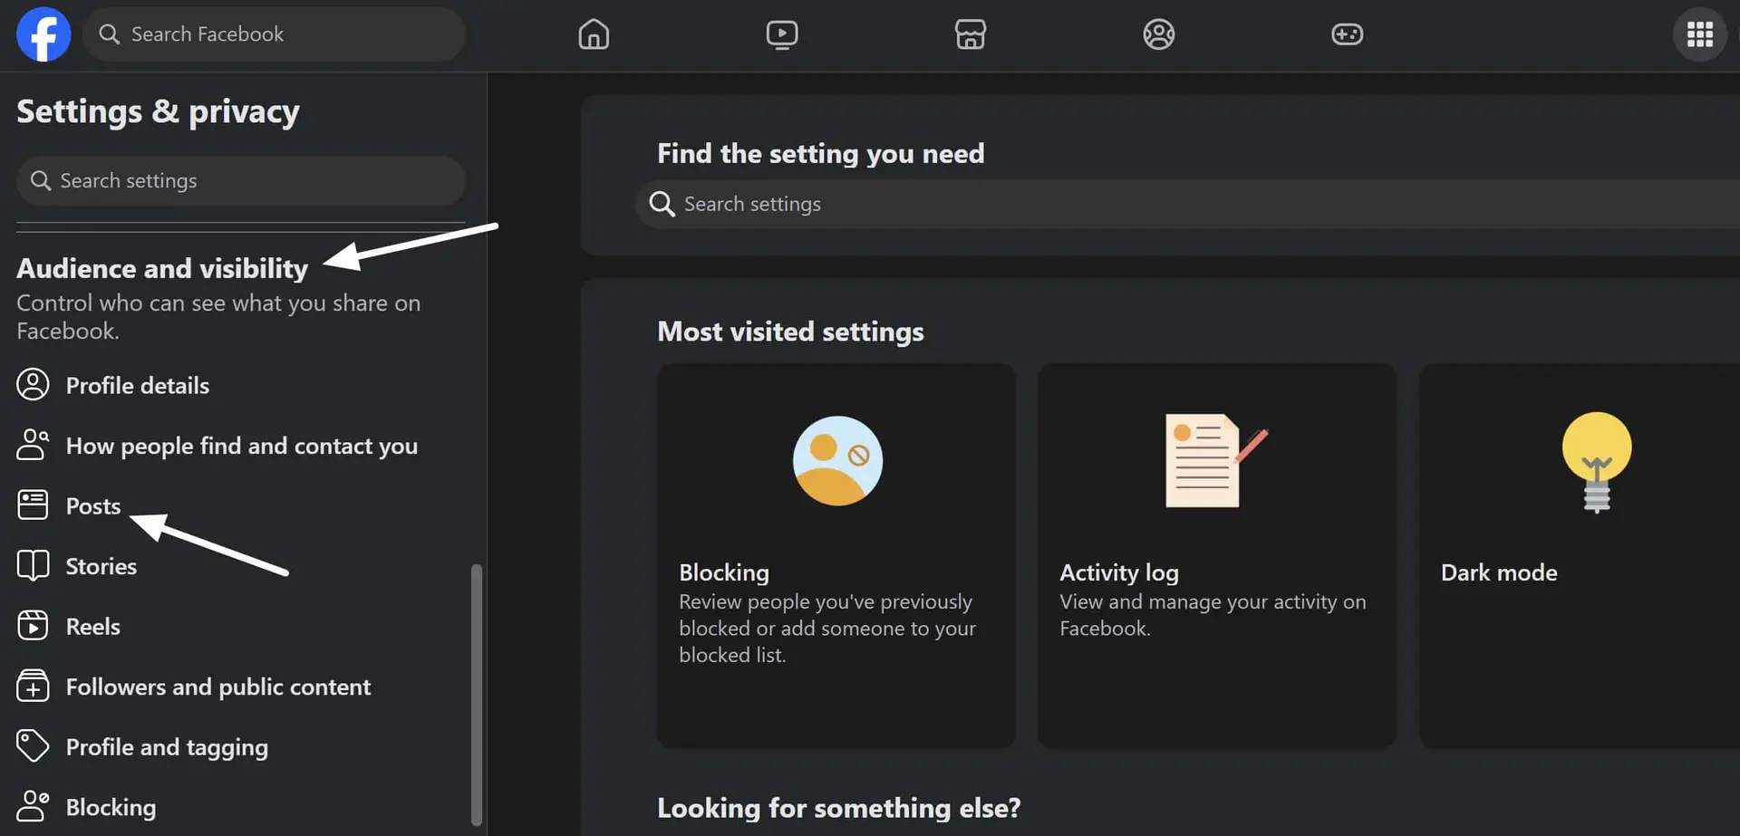Click the Search Facebook field
The width and height of the screenshot is (1740, 836).
click(x=275, y=34)
